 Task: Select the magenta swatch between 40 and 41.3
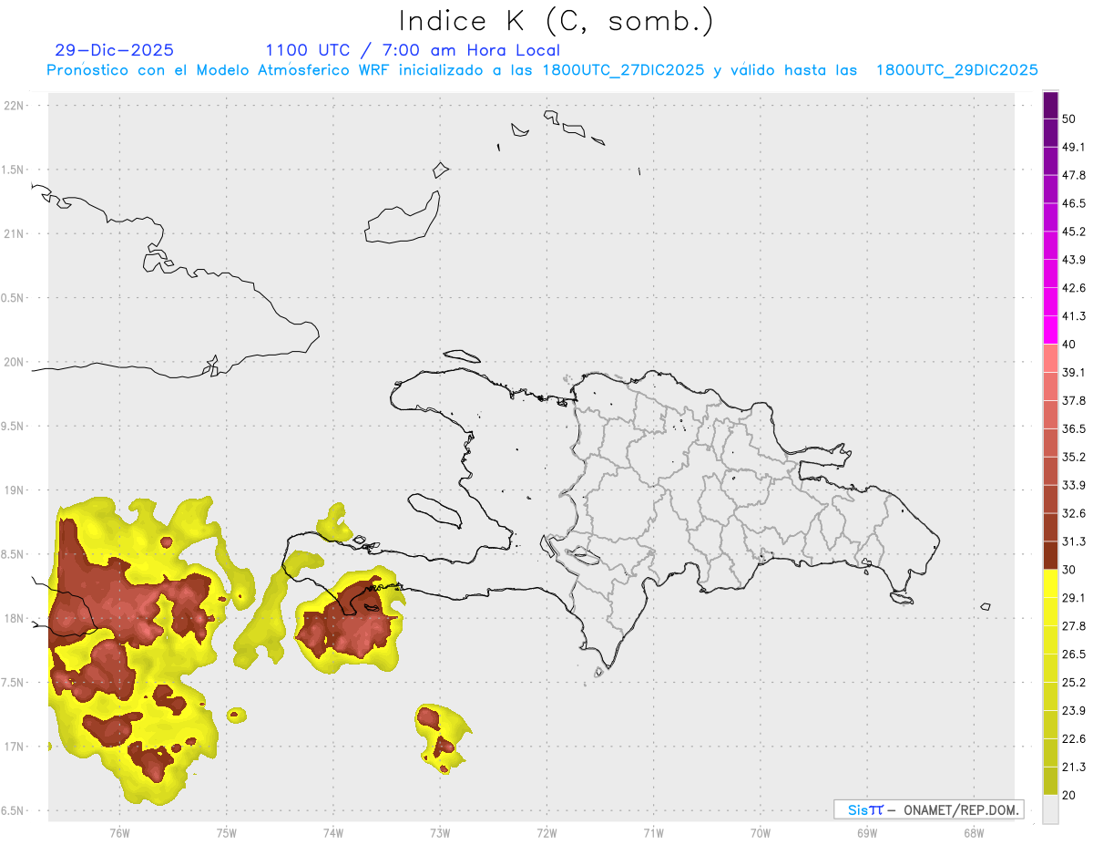(1050, 330)
